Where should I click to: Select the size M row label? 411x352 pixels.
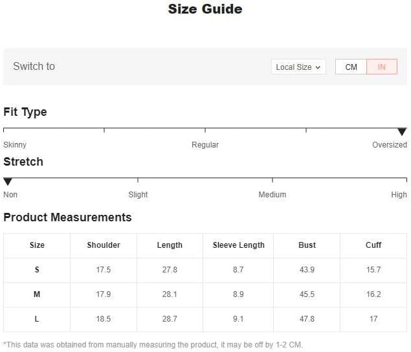(37, 294)
